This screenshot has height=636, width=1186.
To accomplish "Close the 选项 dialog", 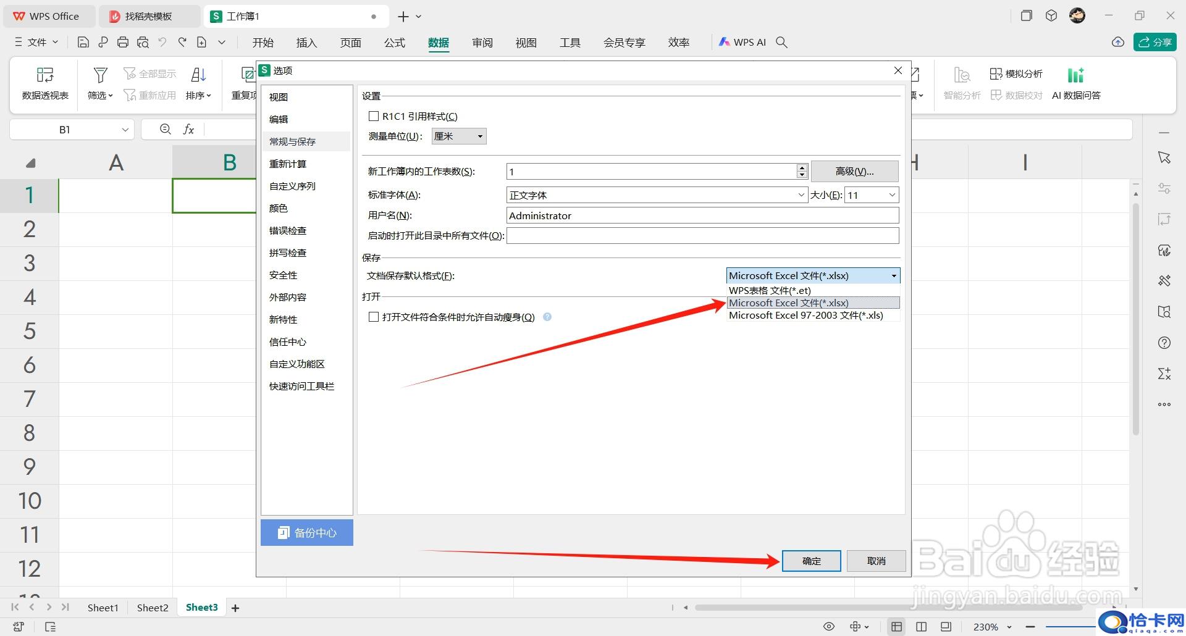I will point(898,70).
